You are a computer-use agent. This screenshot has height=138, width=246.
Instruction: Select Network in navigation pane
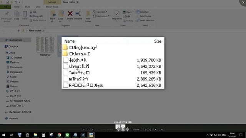pyautogui.click(x=11, y=118)
